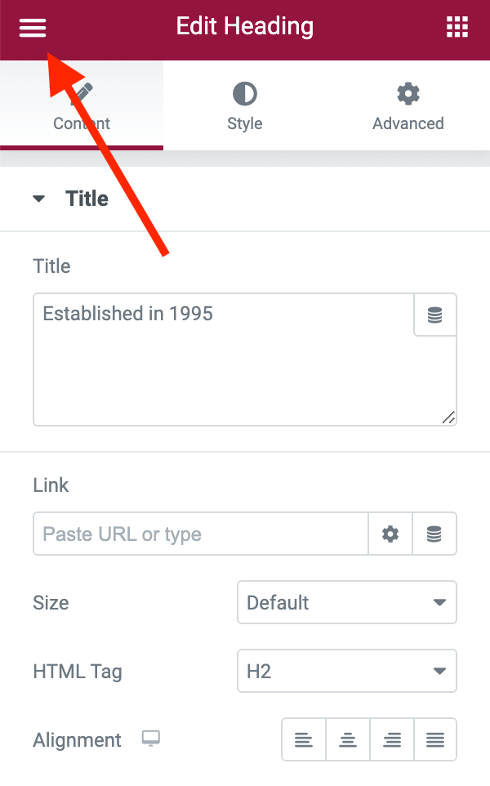Click the Paste URL or type field
The height and width of the screenshot is (786, 490).
pos(201,534)
